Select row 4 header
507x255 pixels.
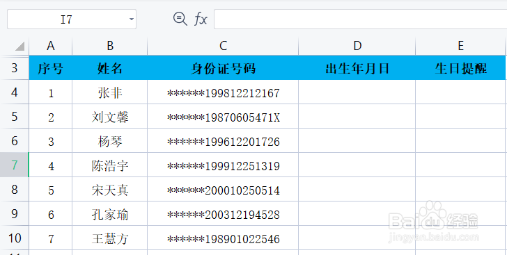pos(14,92)
